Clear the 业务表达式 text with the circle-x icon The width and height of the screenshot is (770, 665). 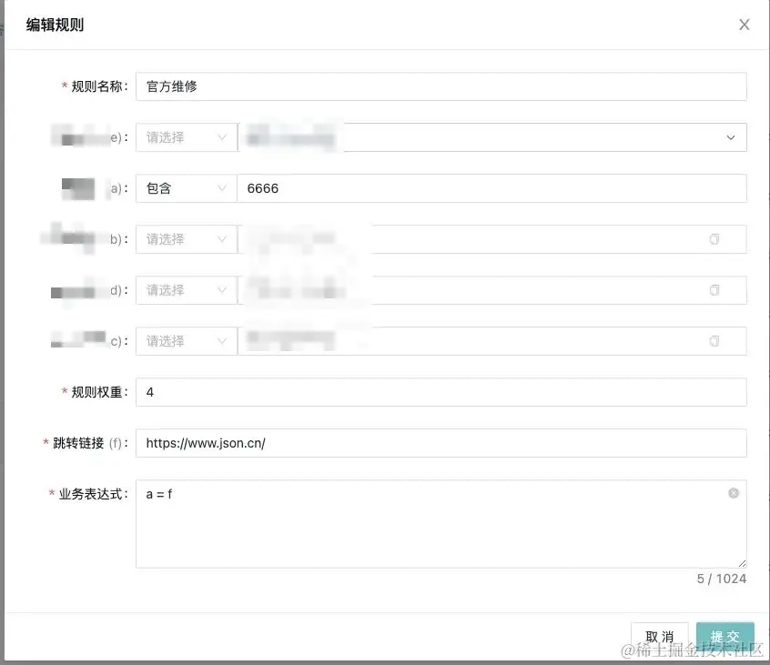point(734,493)
